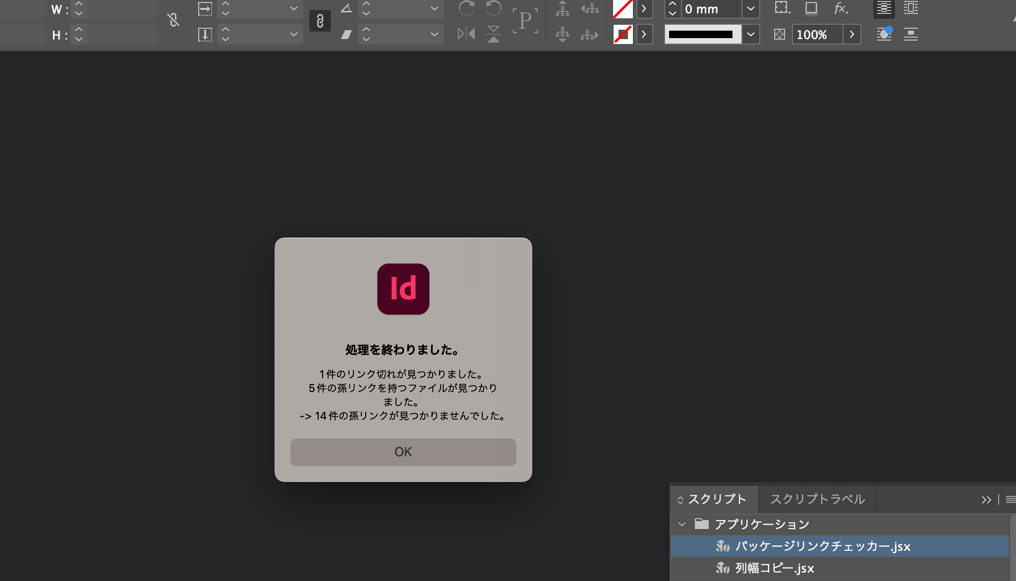Step the W width value

78,8
